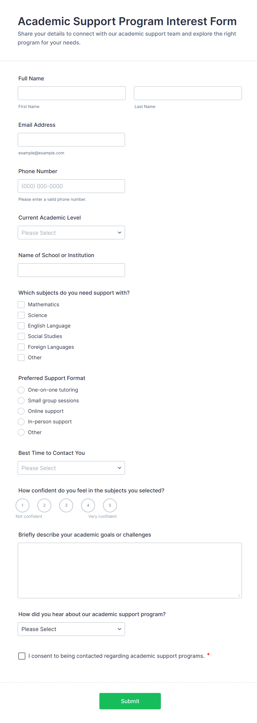Click the Name of School field
This screenshot has height=723, width=257.
[x=71, y=270]
